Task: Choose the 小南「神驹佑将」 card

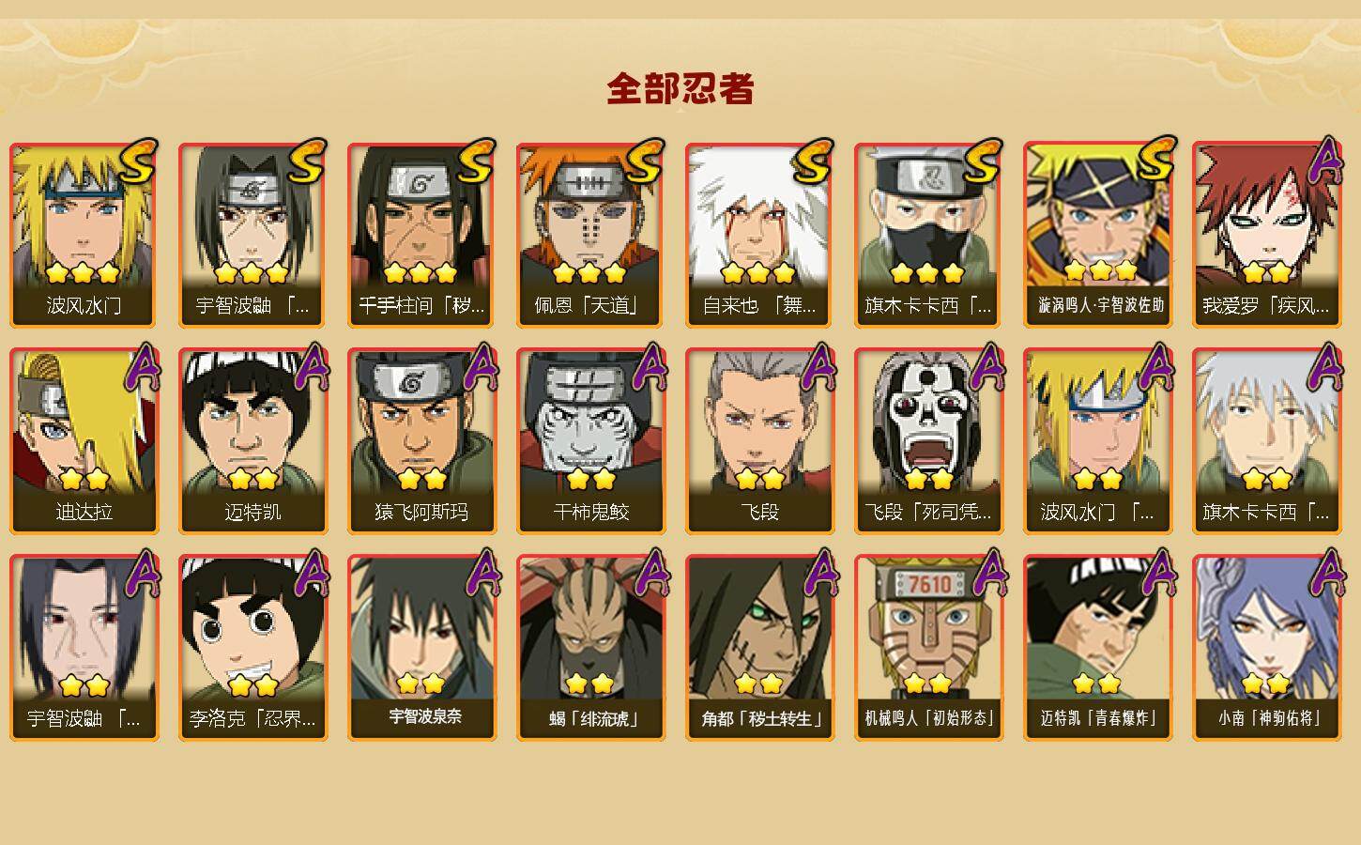Action: (x=1266, y=648)
